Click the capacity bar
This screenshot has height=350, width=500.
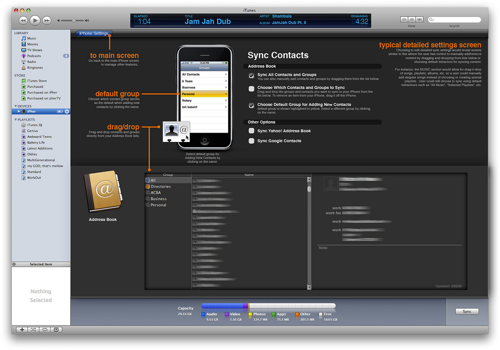point(269,306)
